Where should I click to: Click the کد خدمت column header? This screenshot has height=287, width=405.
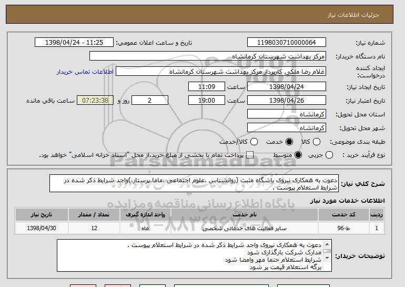[343, 215]
